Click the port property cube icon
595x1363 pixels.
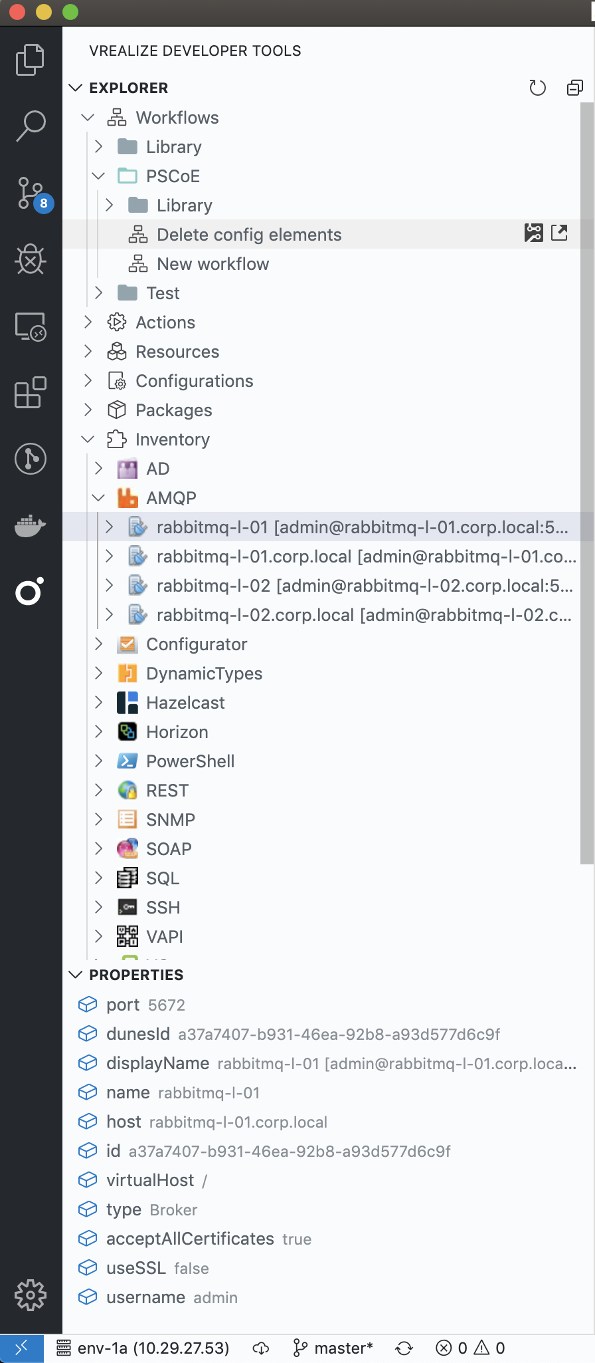88,1005
